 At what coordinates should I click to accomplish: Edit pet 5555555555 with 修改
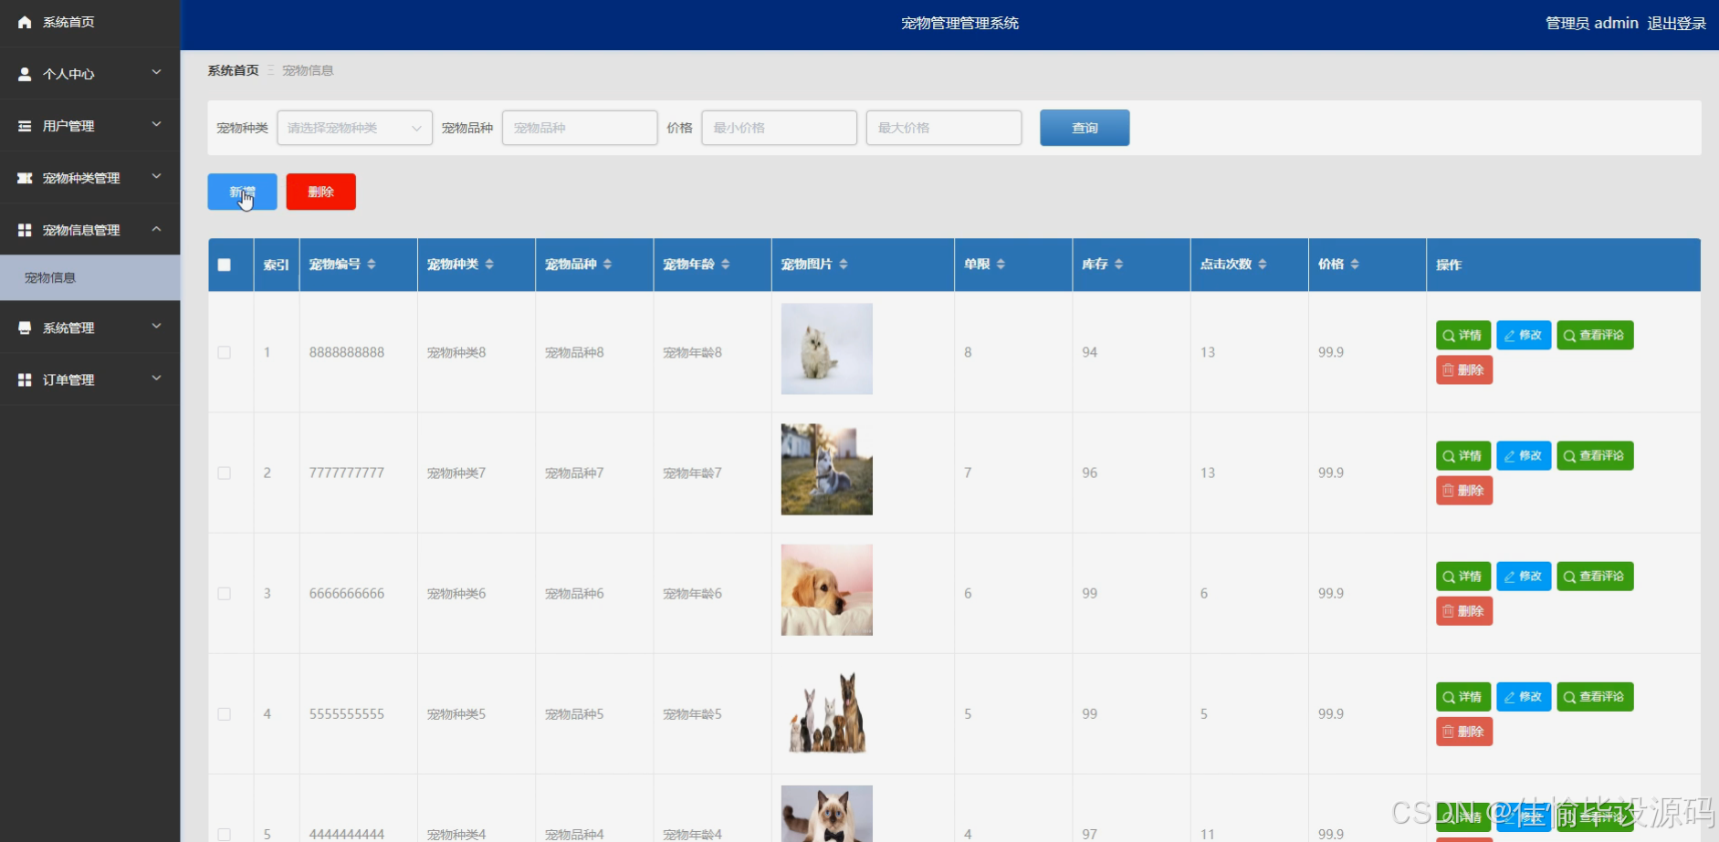[x=1524, y=696]
